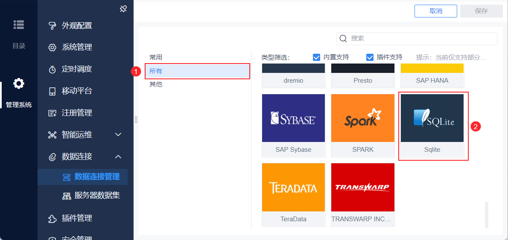The image size is (508, 240).
Task: Click the 服务器数据集 hierarchy icon
Action: 67,196
